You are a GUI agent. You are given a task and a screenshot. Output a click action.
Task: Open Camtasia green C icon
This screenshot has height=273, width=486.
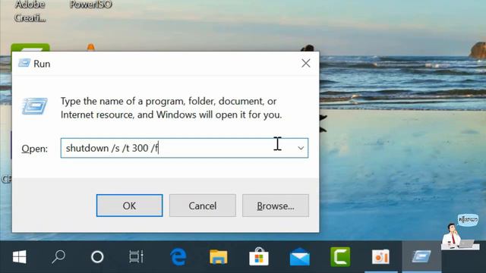(x=340, y=257)
